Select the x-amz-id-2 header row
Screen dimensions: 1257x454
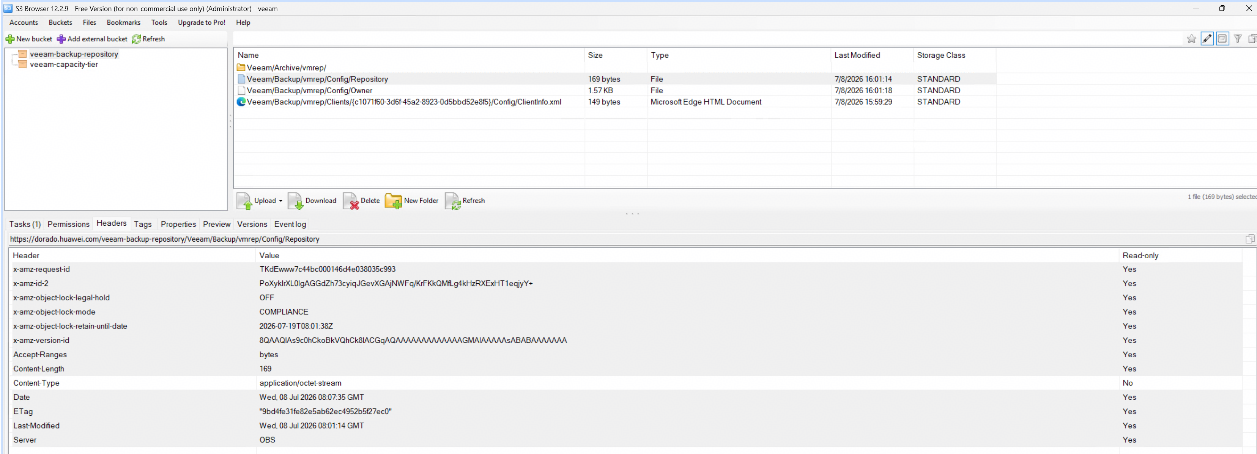(625, 283)
